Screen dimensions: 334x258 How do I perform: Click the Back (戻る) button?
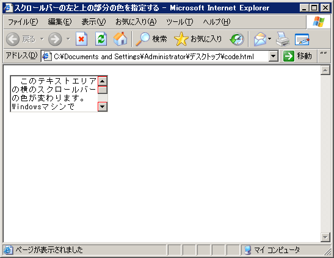pyautogui.click(x=21, y=39)
